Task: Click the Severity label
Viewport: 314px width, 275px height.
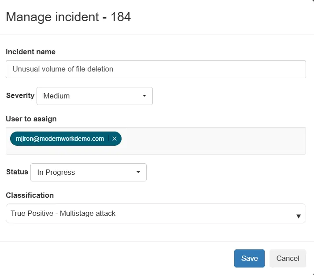Action: tap(20, 95)
